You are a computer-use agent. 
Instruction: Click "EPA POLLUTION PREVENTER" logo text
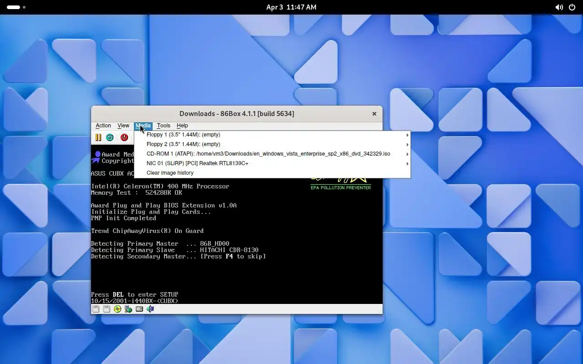(x=341, y=187)
